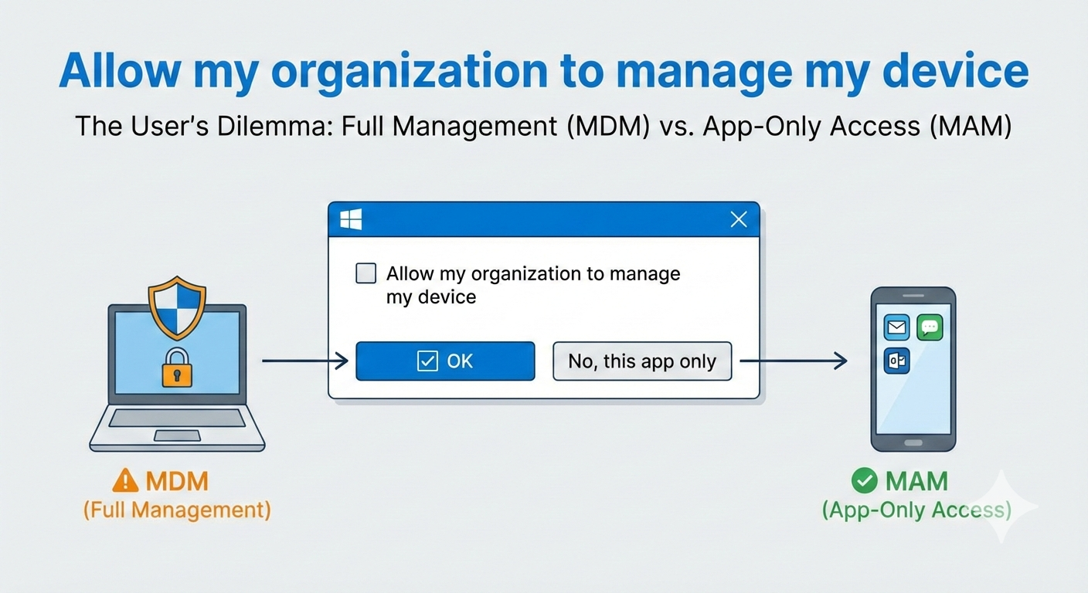Click the checkmark icon inside the OK button

pyautogui.click(x=426, y=361)
